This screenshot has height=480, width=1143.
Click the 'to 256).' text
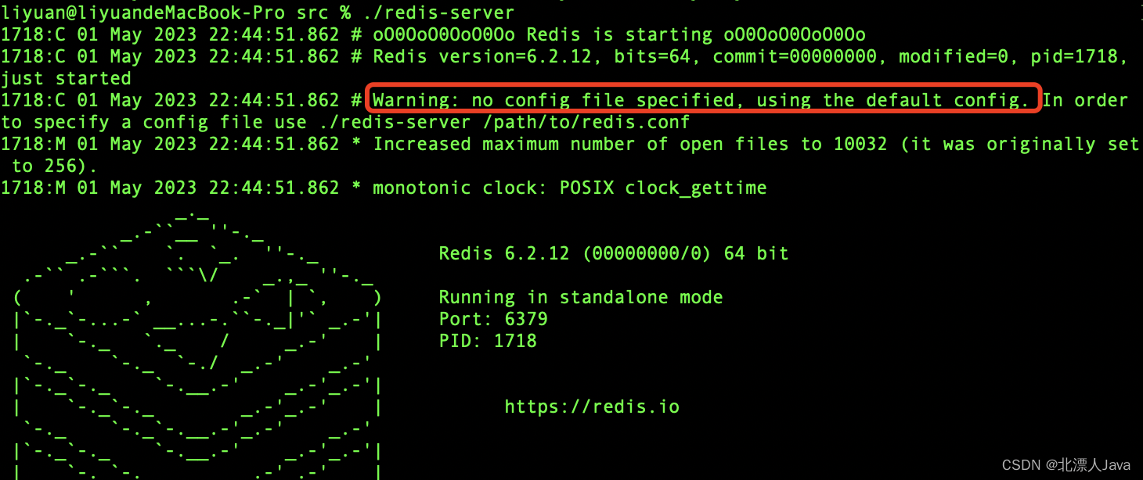coord(54,166)
